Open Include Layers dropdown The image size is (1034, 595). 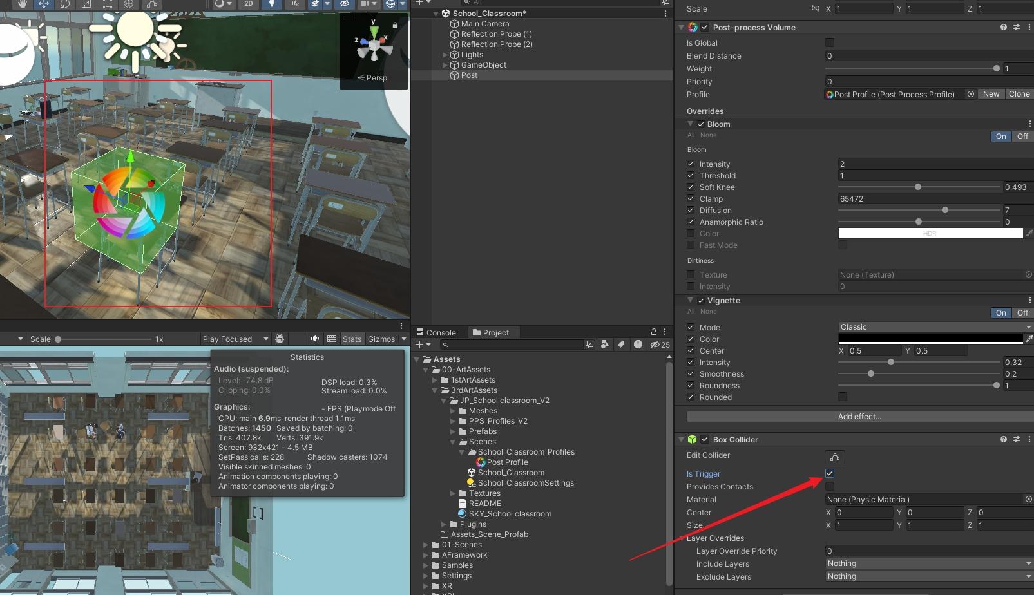(929, 563)
